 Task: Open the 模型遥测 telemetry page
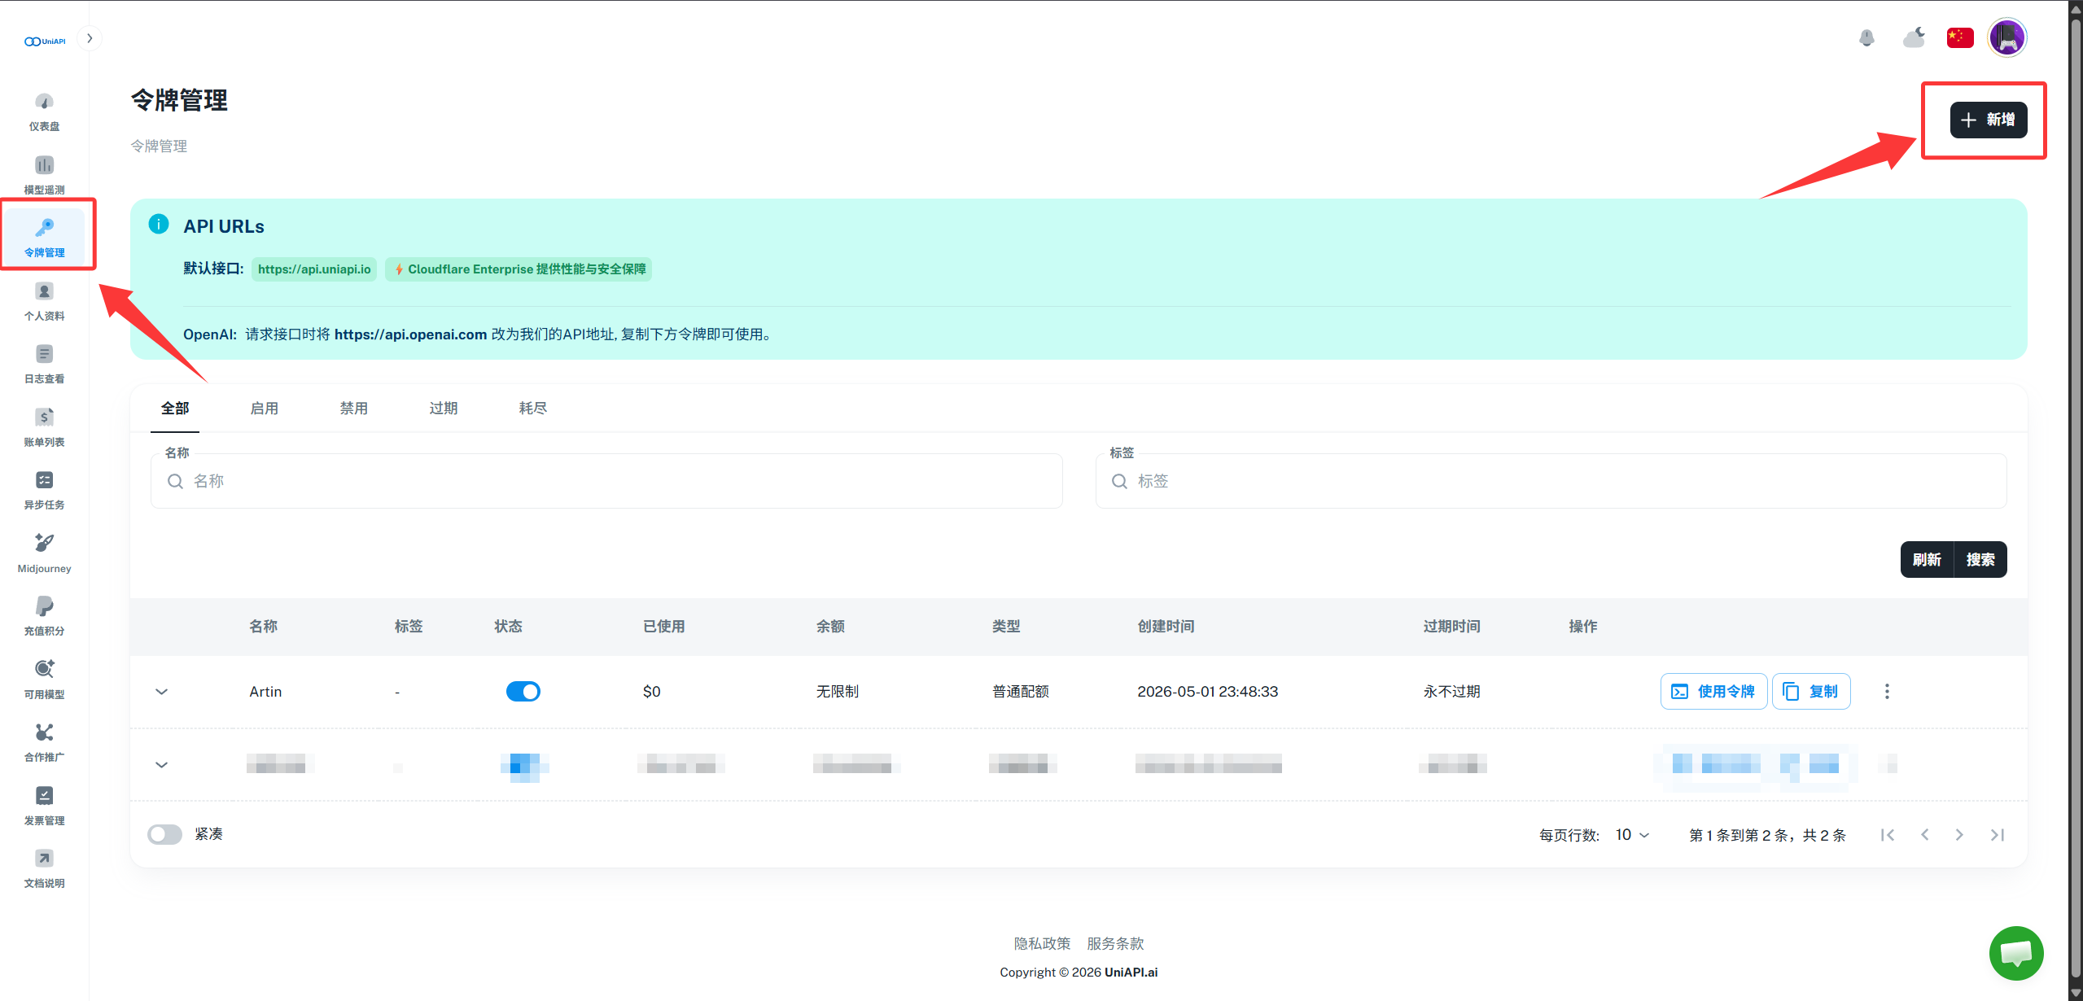click(44, 175)
